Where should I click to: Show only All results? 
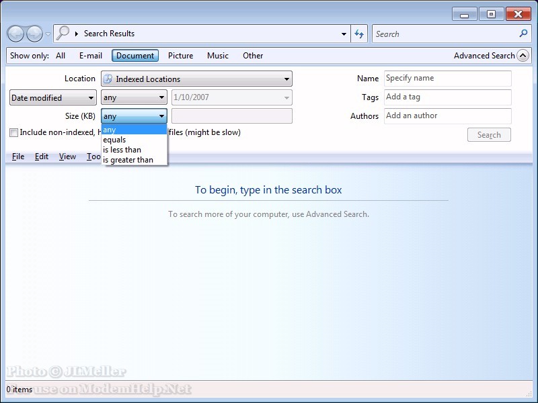[x=61, y=56]
